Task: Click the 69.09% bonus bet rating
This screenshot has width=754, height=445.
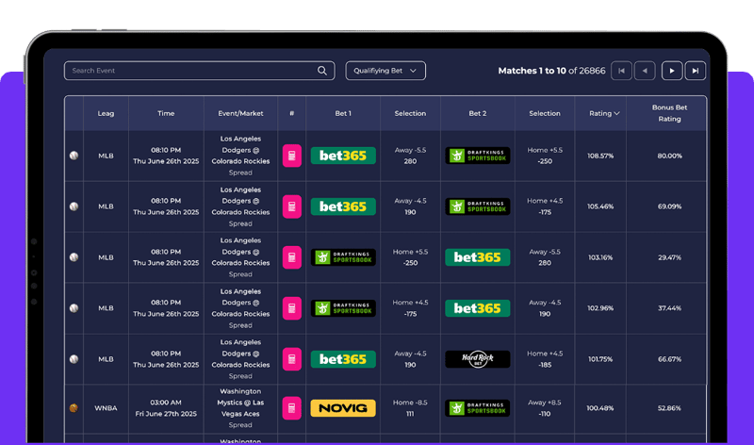Action: pos(669,206)
